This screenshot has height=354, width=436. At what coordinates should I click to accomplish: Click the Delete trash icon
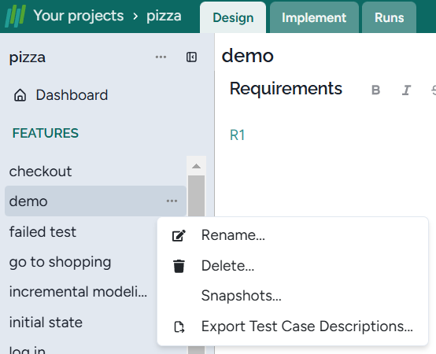pos(179,266)
